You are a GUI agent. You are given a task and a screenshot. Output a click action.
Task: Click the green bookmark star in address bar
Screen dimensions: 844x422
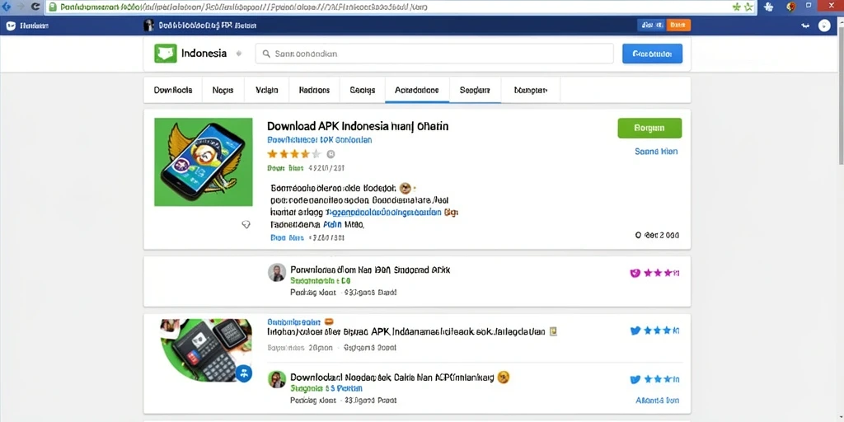pos(737,7)
